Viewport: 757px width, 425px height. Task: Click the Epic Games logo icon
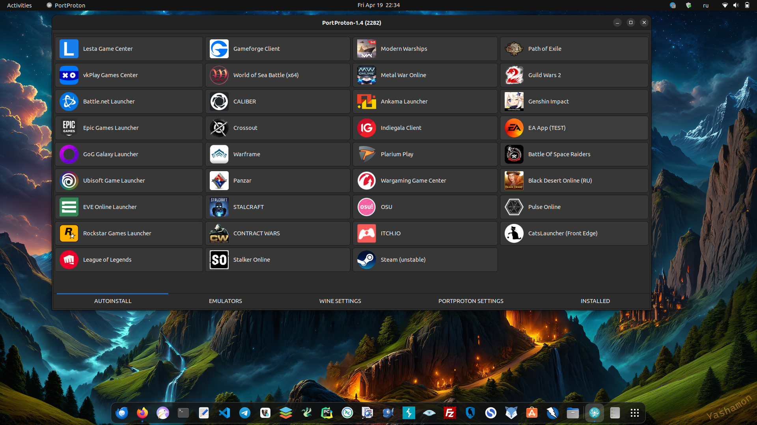(69, 128)
